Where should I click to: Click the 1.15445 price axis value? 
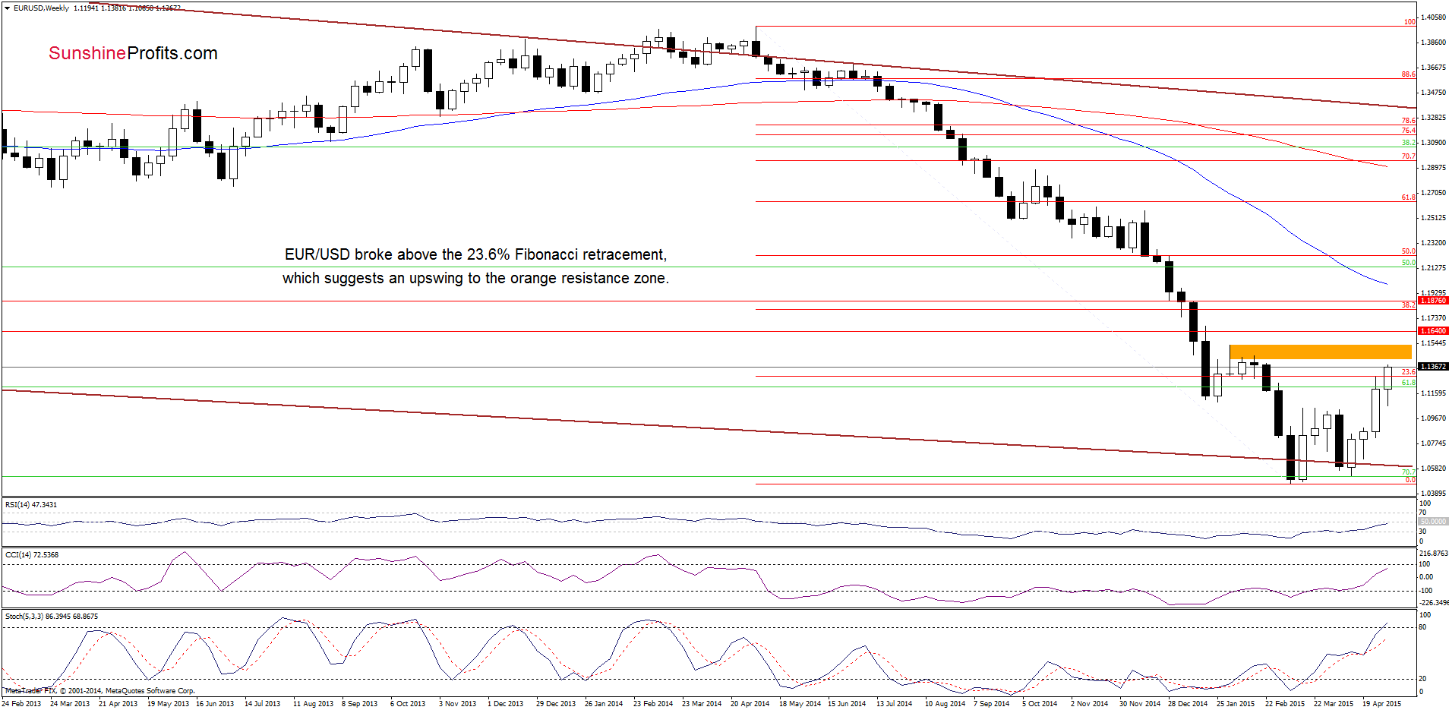(x=1433, y=343)
